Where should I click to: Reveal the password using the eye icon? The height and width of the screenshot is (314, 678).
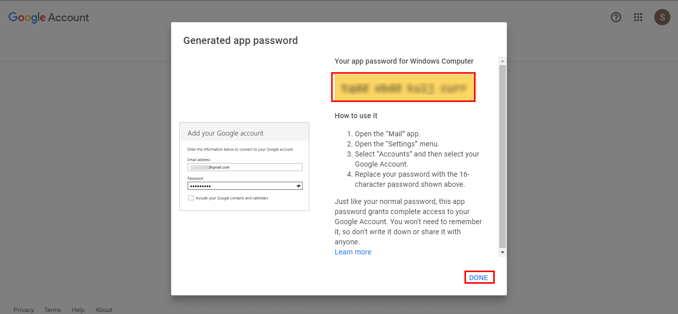[x=297, y=185]
